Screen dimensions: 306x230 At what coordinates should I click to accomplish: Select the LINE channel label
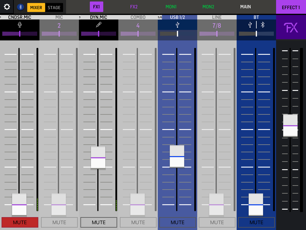pos(217,17)
